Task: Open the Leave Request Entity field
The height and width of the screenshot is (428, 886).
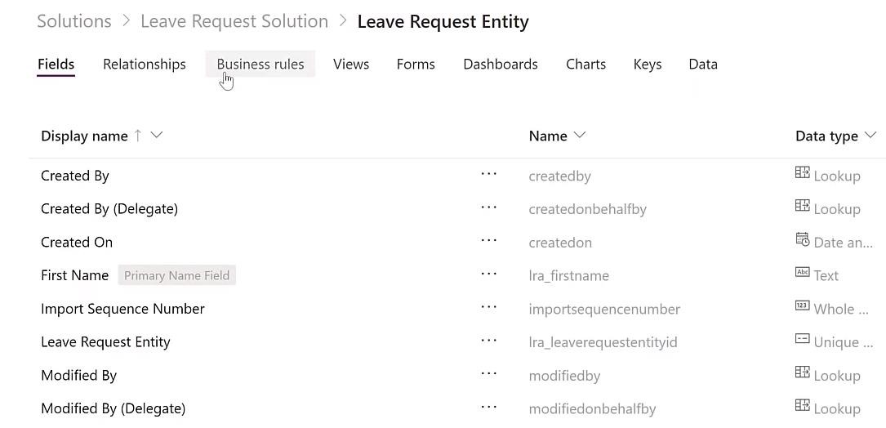Action: tap(105, 342)
